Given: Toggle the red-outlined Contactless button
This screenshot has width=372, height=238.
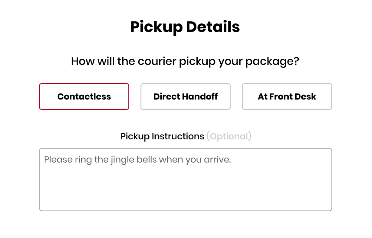Looking at the screenshot, I should pos(84,96).
